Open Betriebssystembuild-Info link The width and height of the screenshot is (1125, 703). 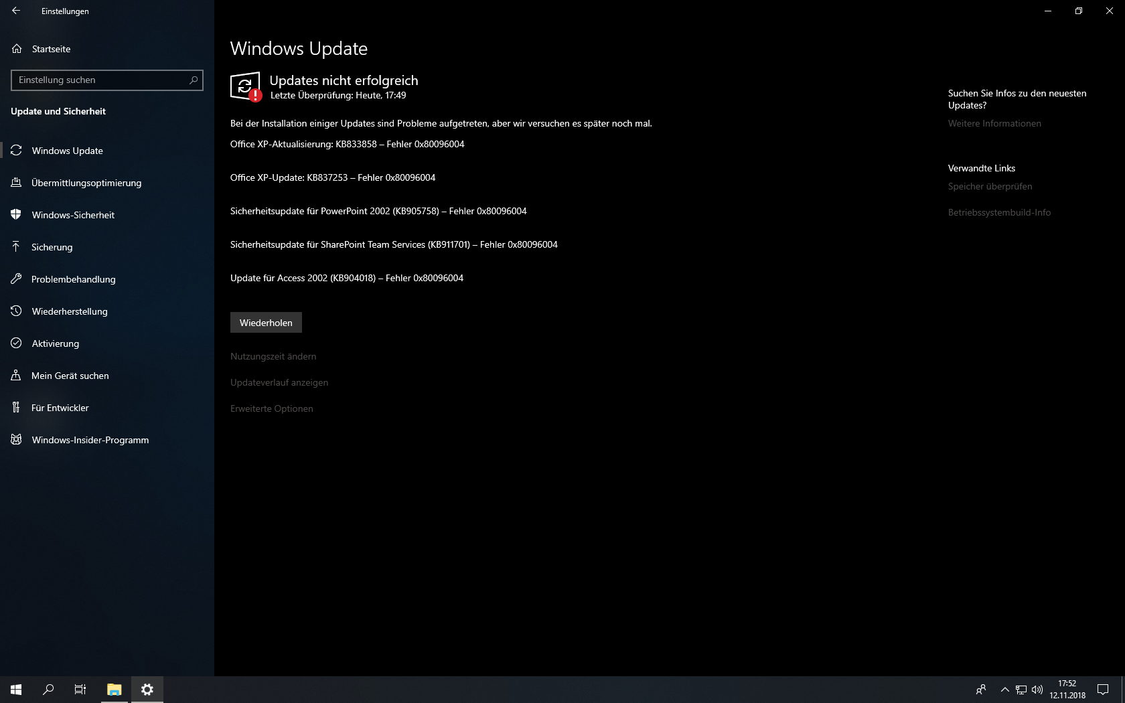999,212
